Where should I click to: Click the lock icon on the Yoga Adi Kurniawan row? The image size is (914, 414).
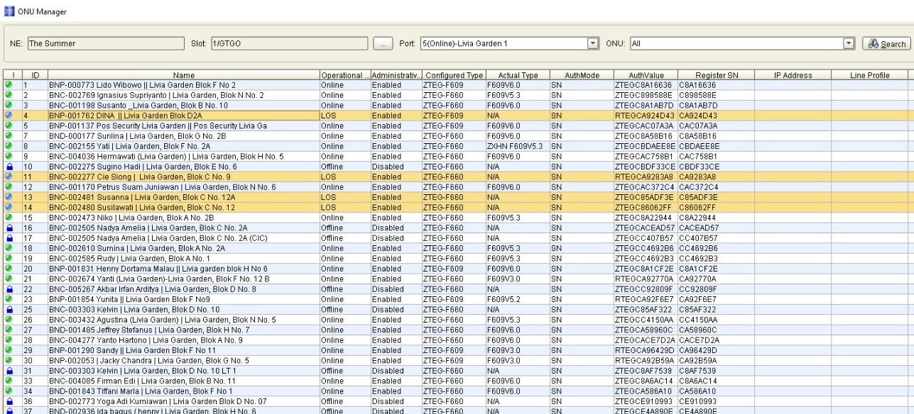click(8, 402)
